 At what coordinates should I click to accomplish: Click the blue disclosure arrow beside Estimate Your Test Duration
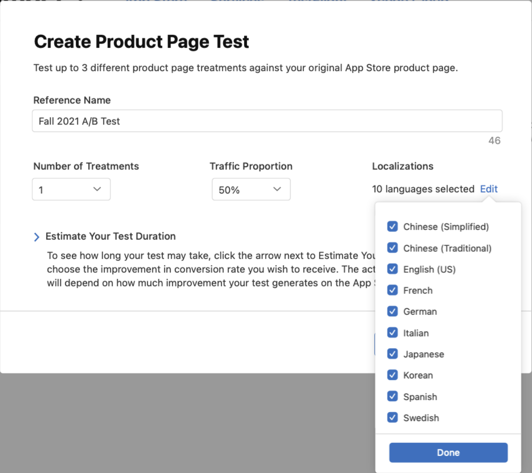click(37, 236)
